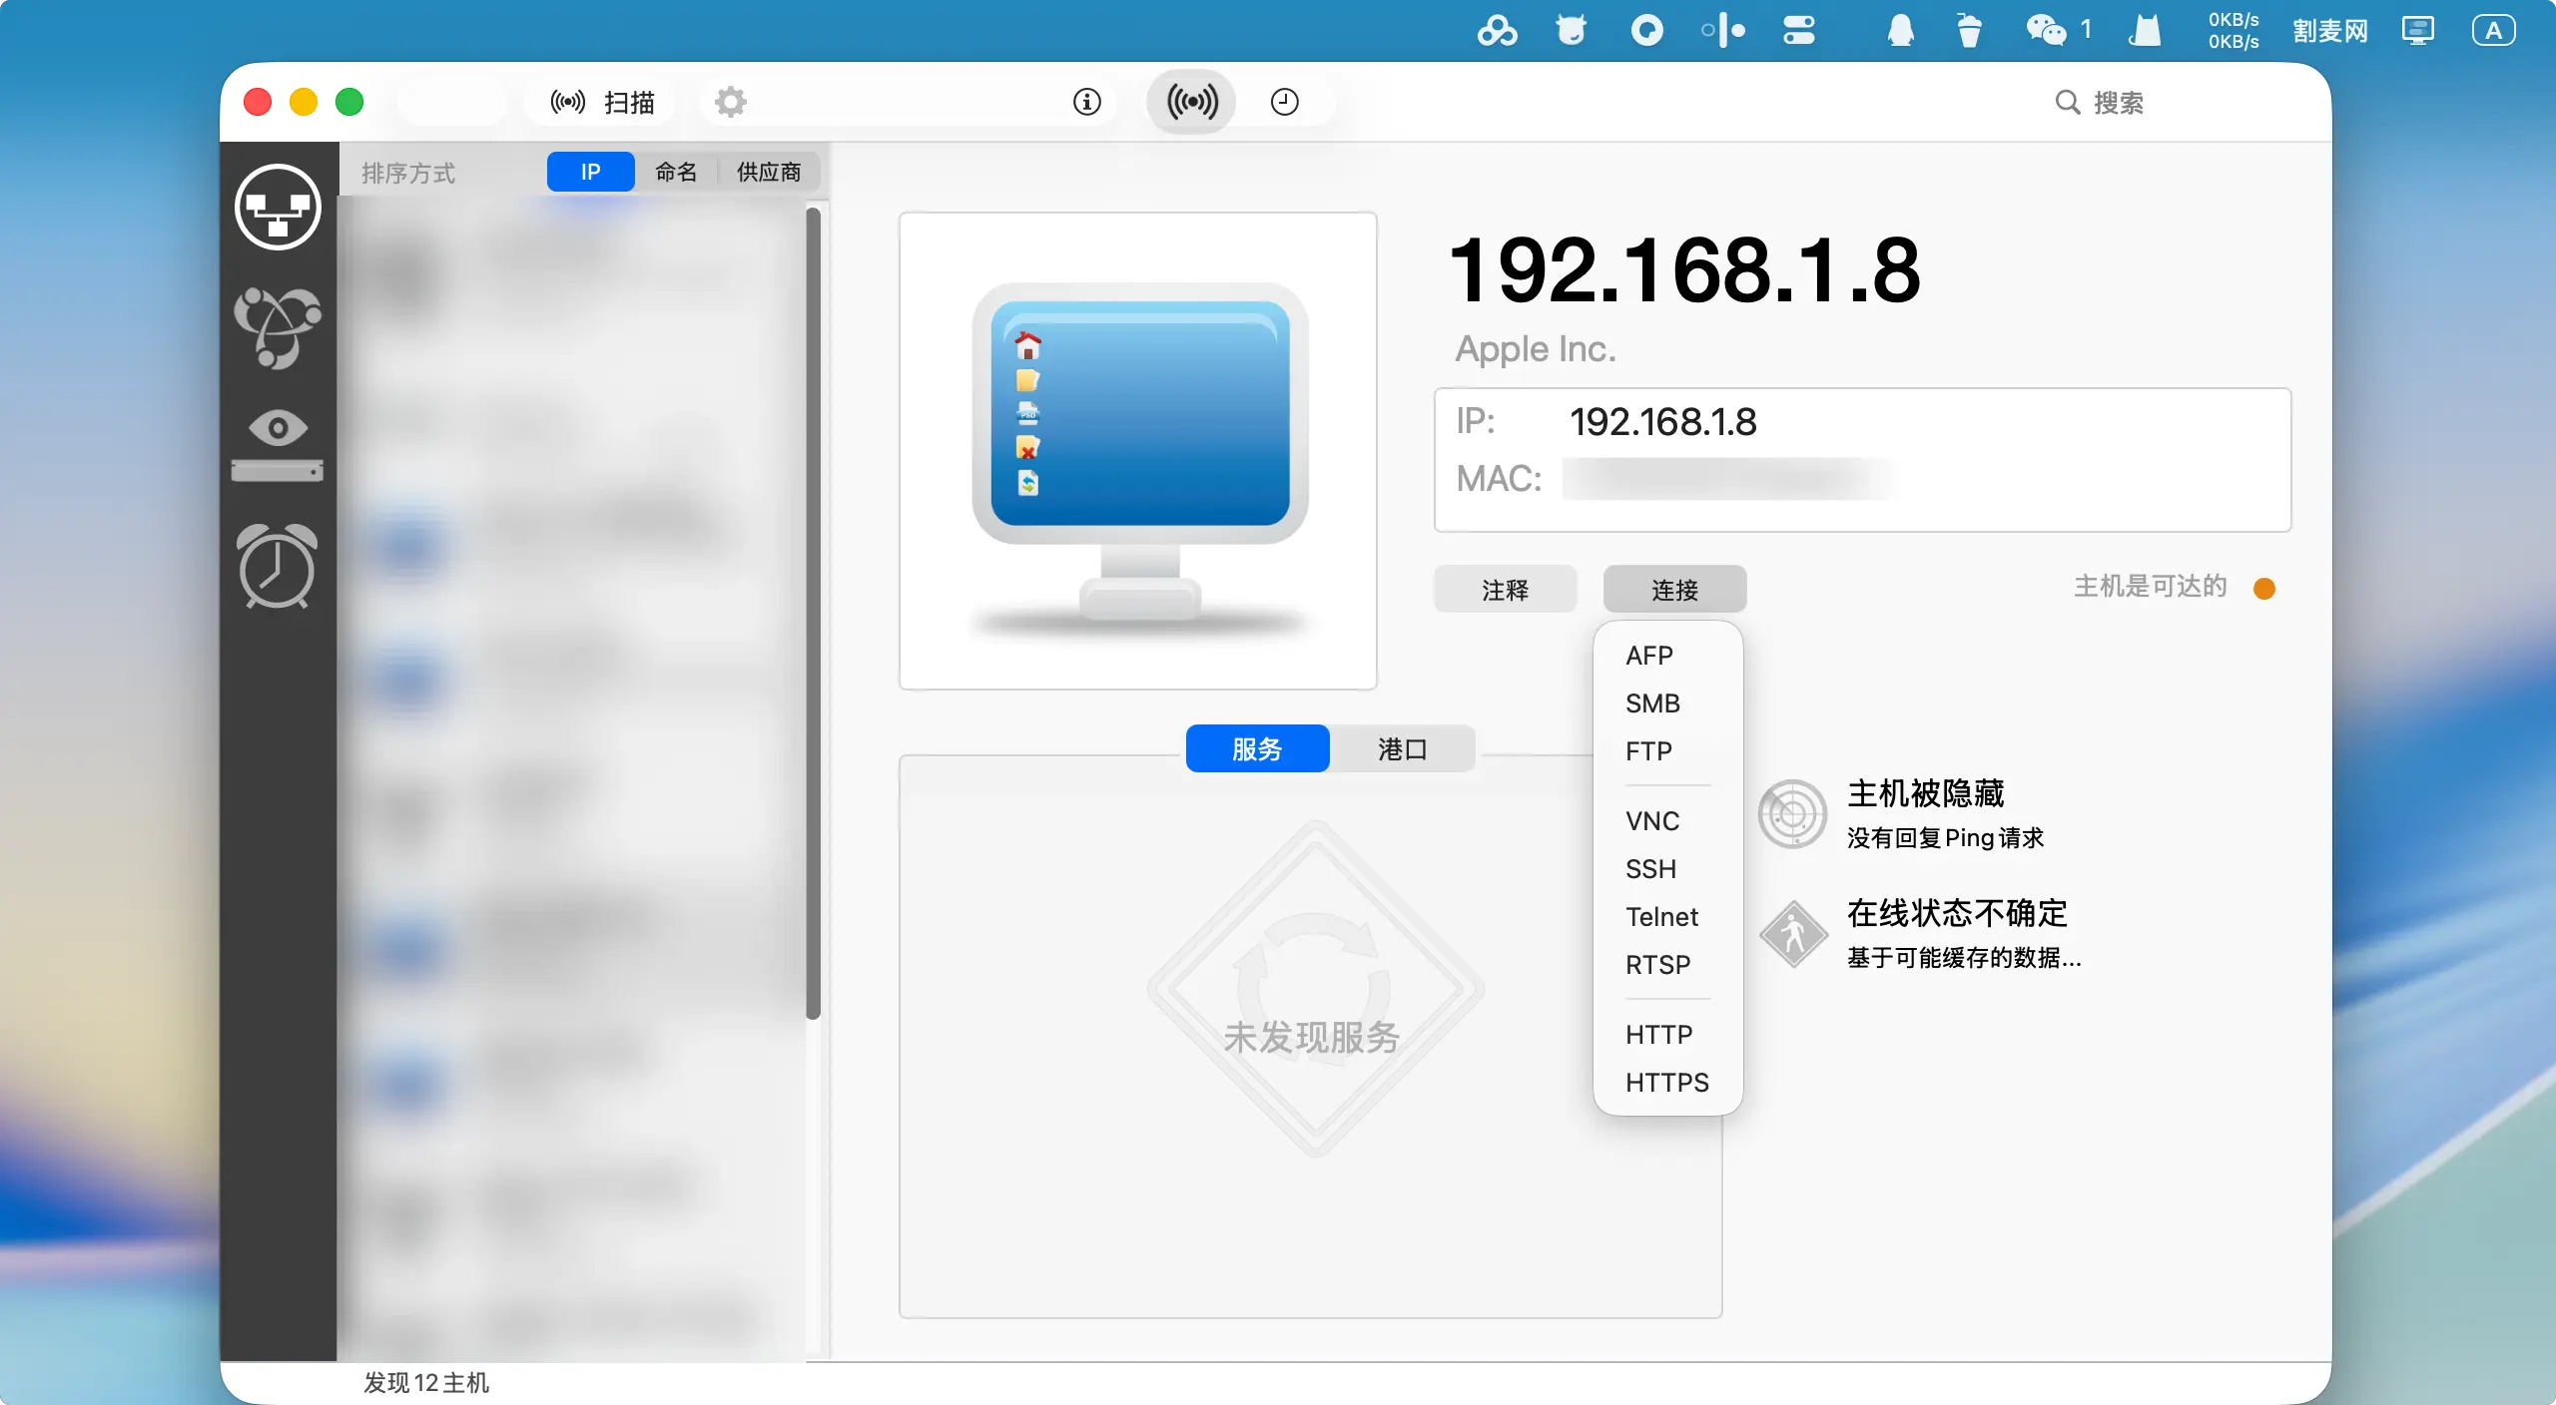Screen dimensions: 2556x1405
Task: Click the info icon in toolbar
Action: 1086,102
